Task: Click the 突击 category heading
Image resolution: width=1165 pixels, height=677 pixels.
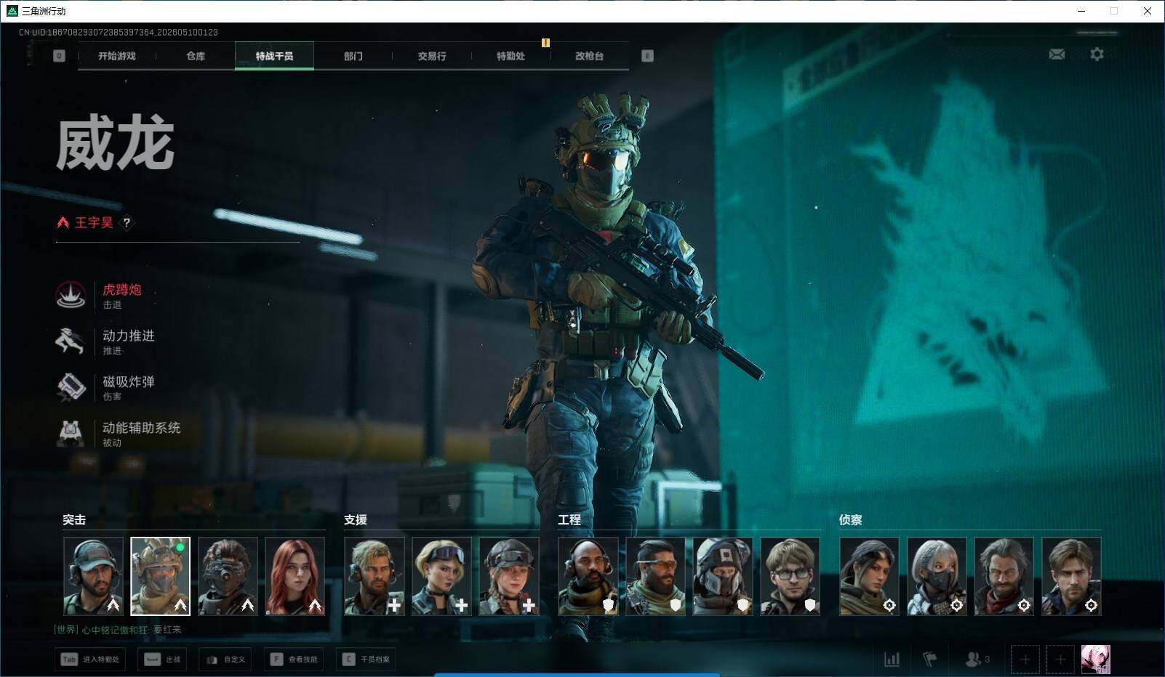Action: [74, 520]
